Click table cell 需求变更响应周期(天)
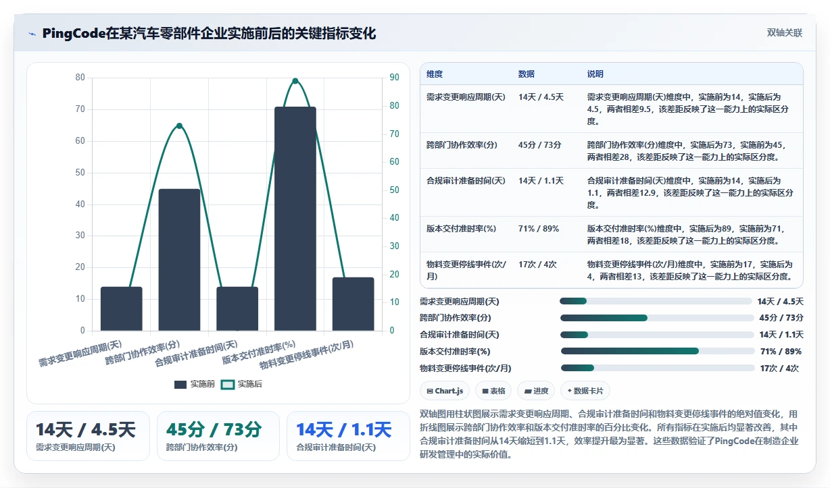 [x=466, y=97]
